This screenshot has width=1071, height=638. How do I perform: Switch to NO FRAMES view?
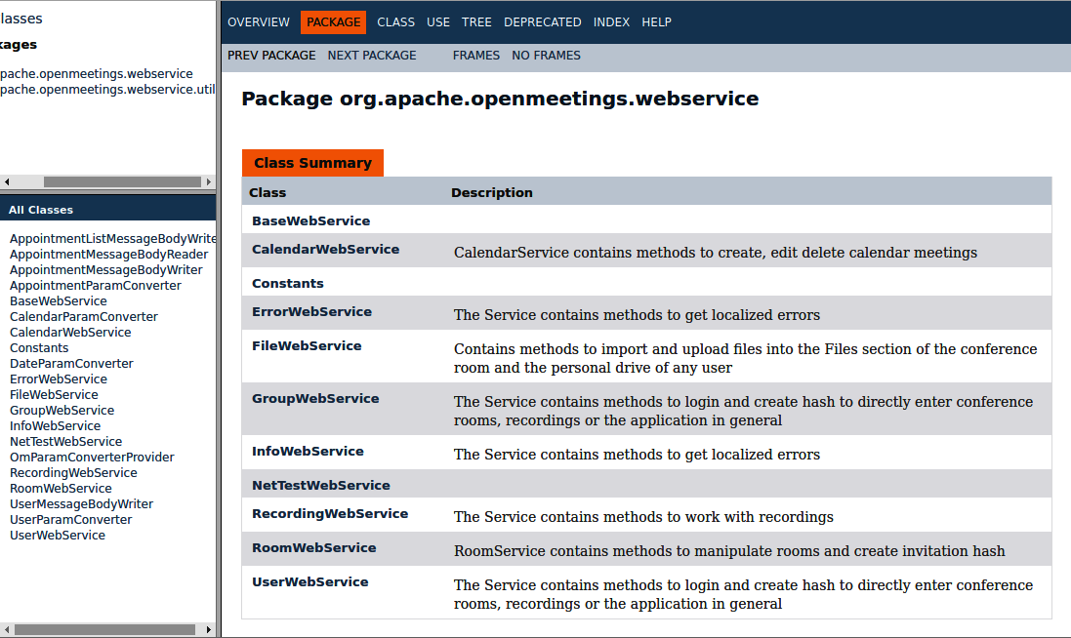[x=546, y=56]
